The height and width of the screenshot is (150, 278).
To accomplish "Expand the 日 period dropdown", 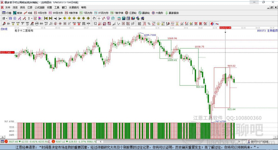I will pyautogui.click(x=7, y=18).
